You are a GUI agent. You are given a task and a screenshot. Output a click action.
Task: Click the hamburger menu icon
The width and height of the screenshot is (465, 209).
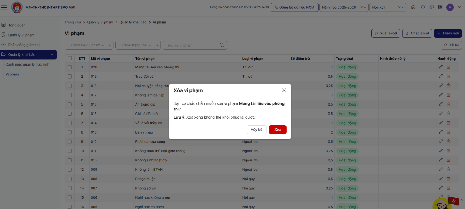(x=4, y=7)
